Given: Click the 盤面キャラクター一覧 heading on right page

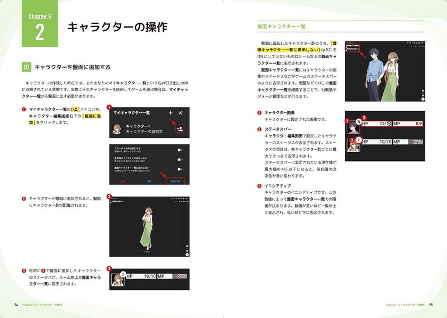Looking at the screenshot, I should 282,26.
